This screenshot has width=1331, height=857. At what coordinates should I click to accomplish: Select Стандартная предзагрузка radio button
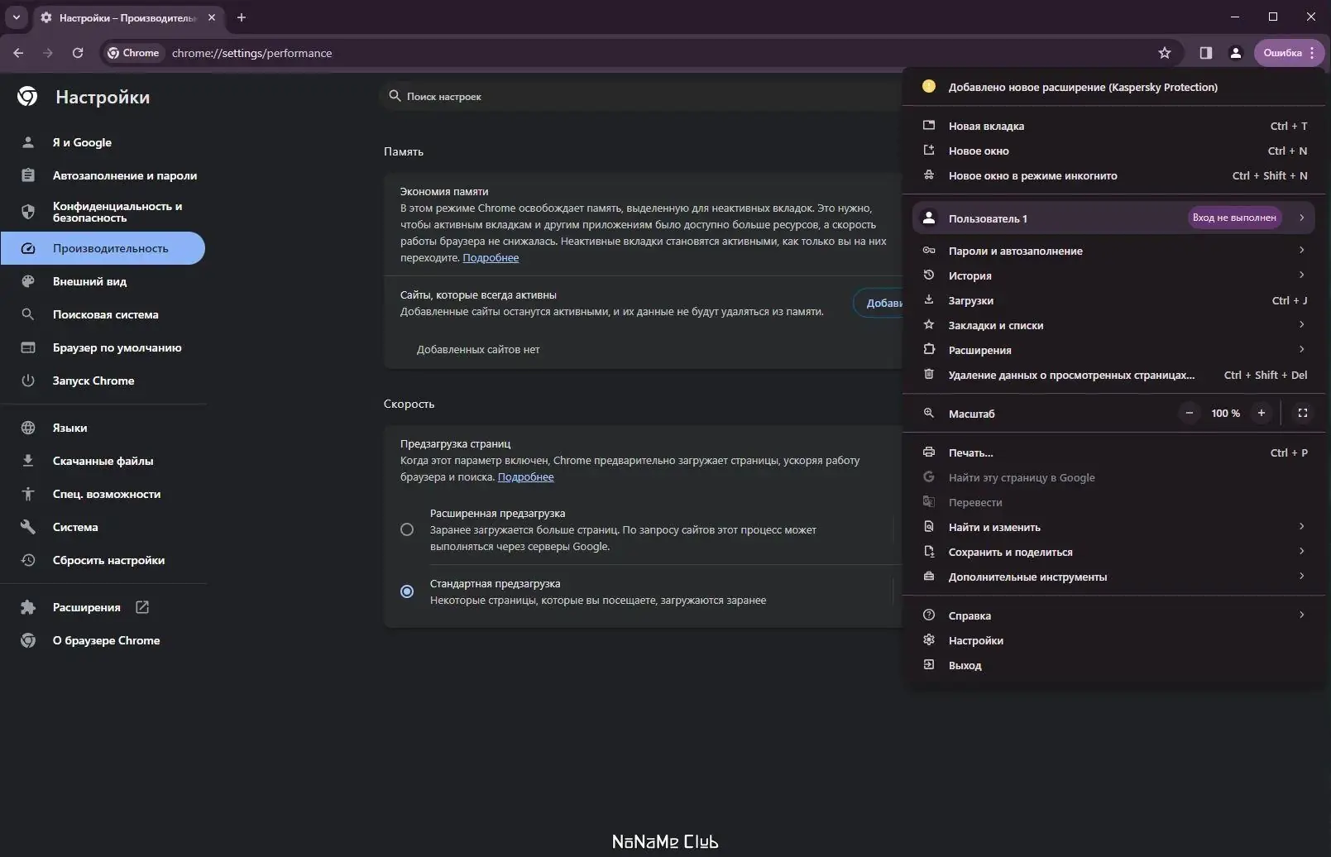(407, 591)
